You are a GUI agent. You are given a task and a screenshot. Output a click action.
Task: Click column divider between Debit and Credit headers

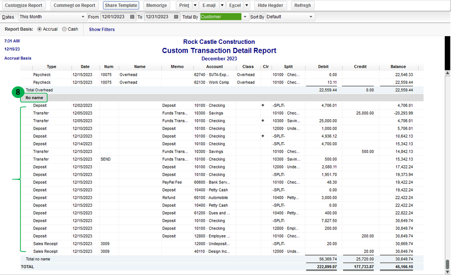(342, 67)
